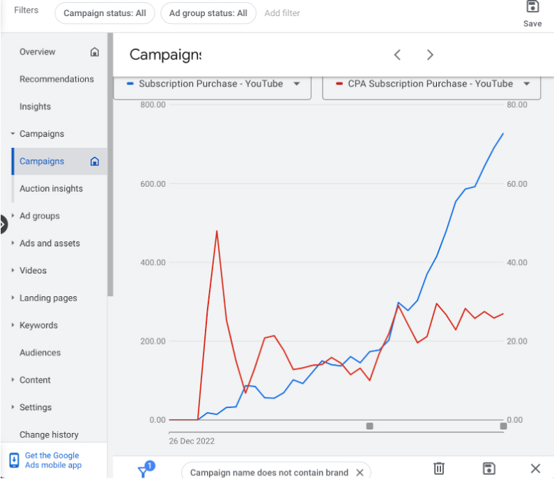Delete filter using the trash icon

(x=439, y=469)
